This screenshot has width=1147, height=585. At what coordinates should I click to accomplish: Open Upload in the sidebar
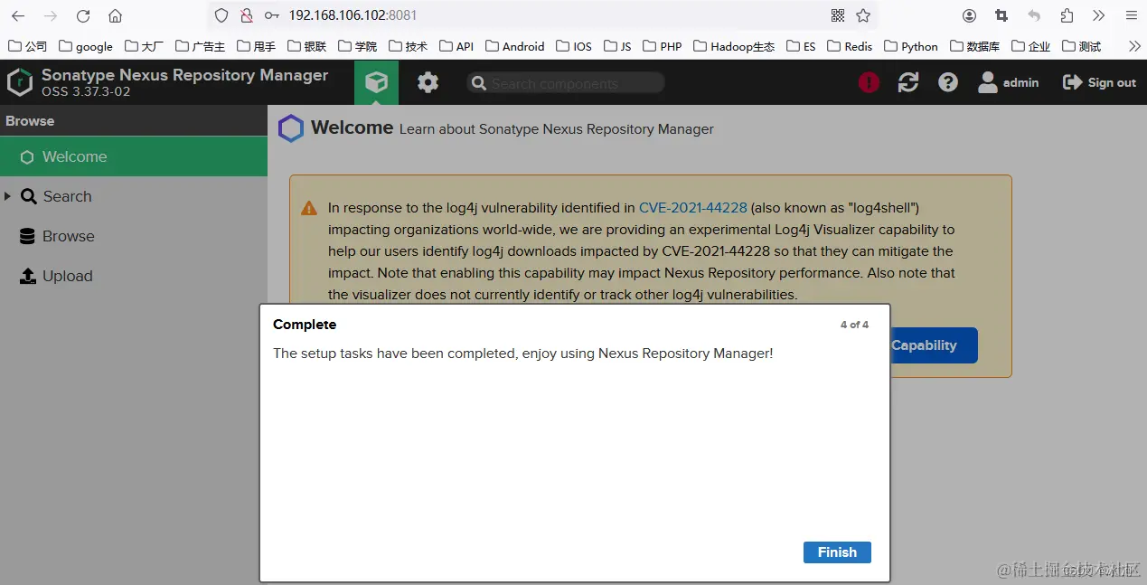pos(134,276)
